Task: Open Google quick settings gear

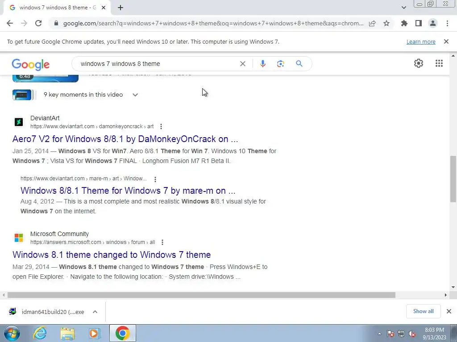Action: [x=419, y=63]
